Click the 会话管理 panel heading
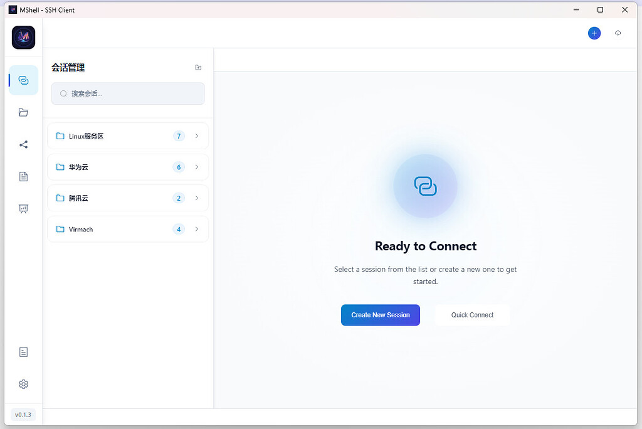This screenshot has height=429, width=642. coord(68,68)
